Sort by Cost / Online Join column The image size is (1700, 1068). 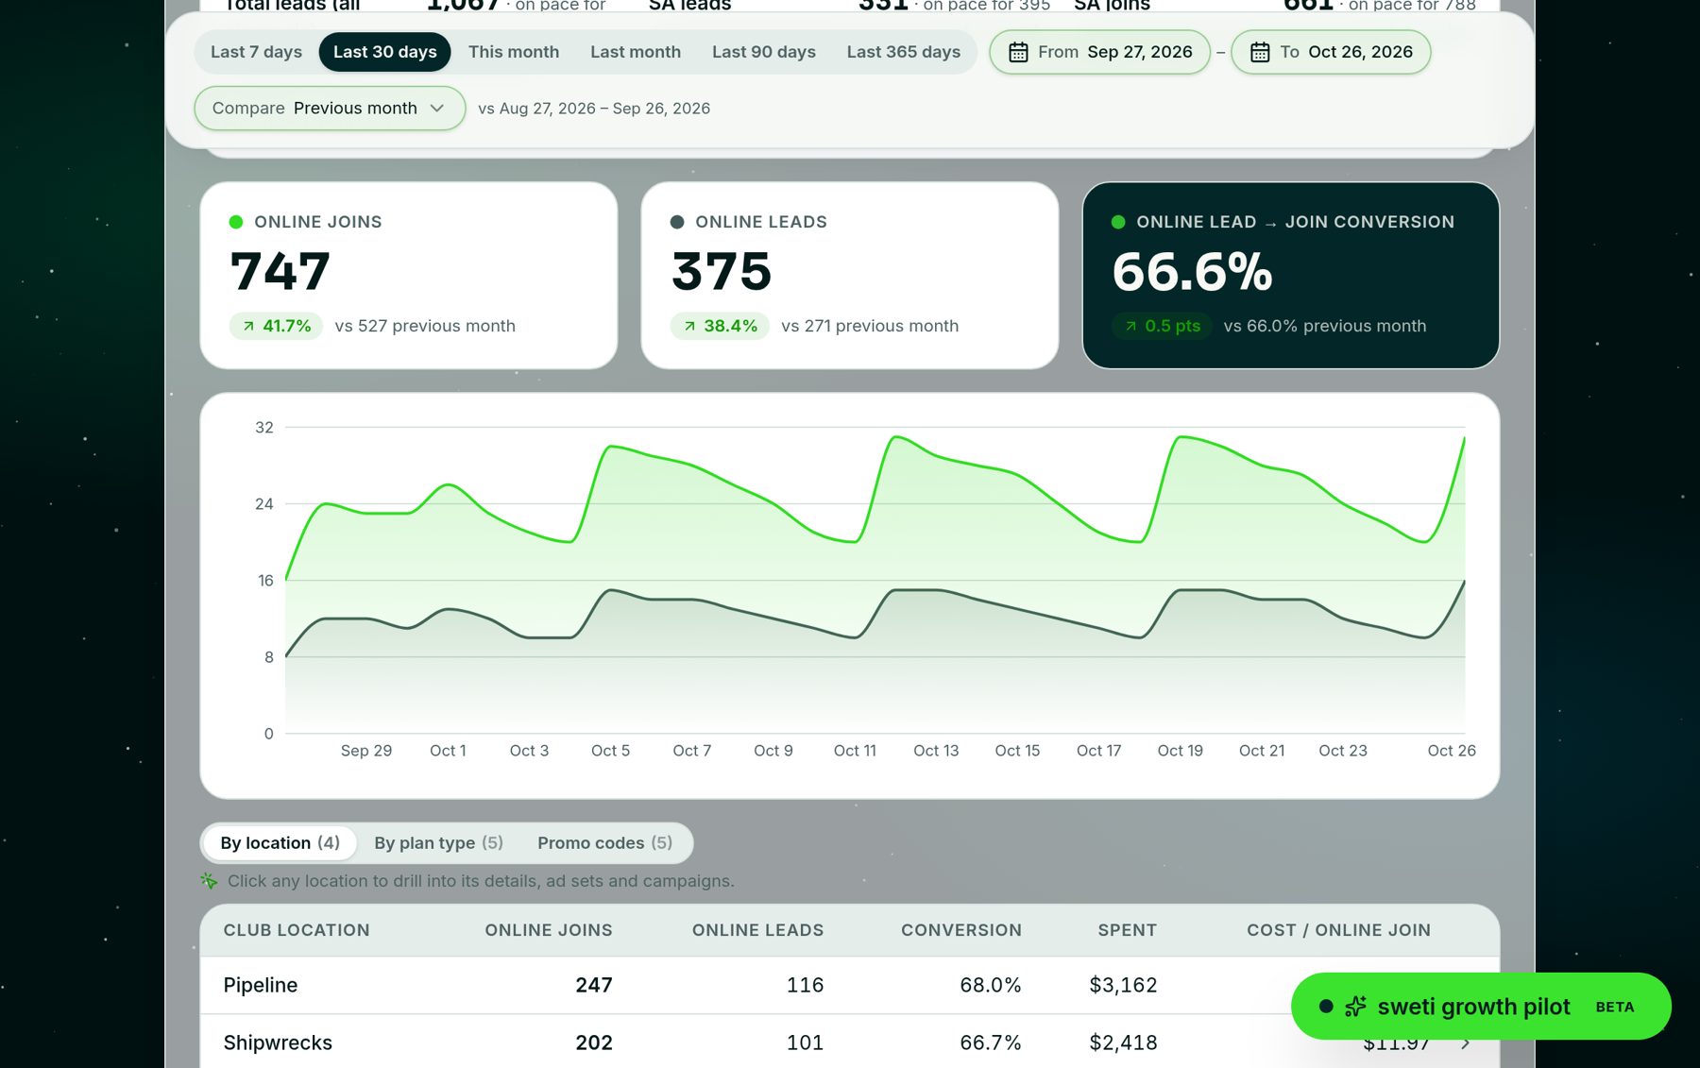click(1338, 930)
